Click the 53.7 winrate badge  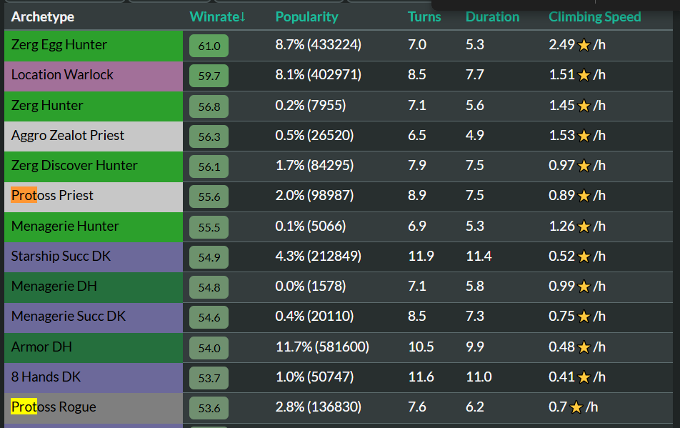tap(209, 378)
